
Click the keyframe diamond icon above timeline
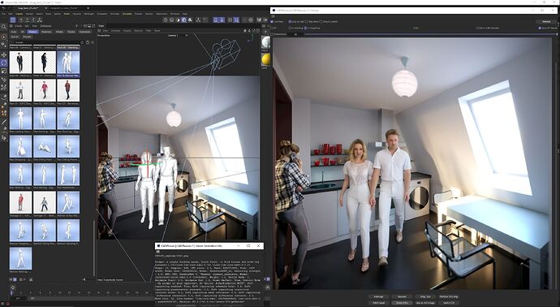[13, 288]
